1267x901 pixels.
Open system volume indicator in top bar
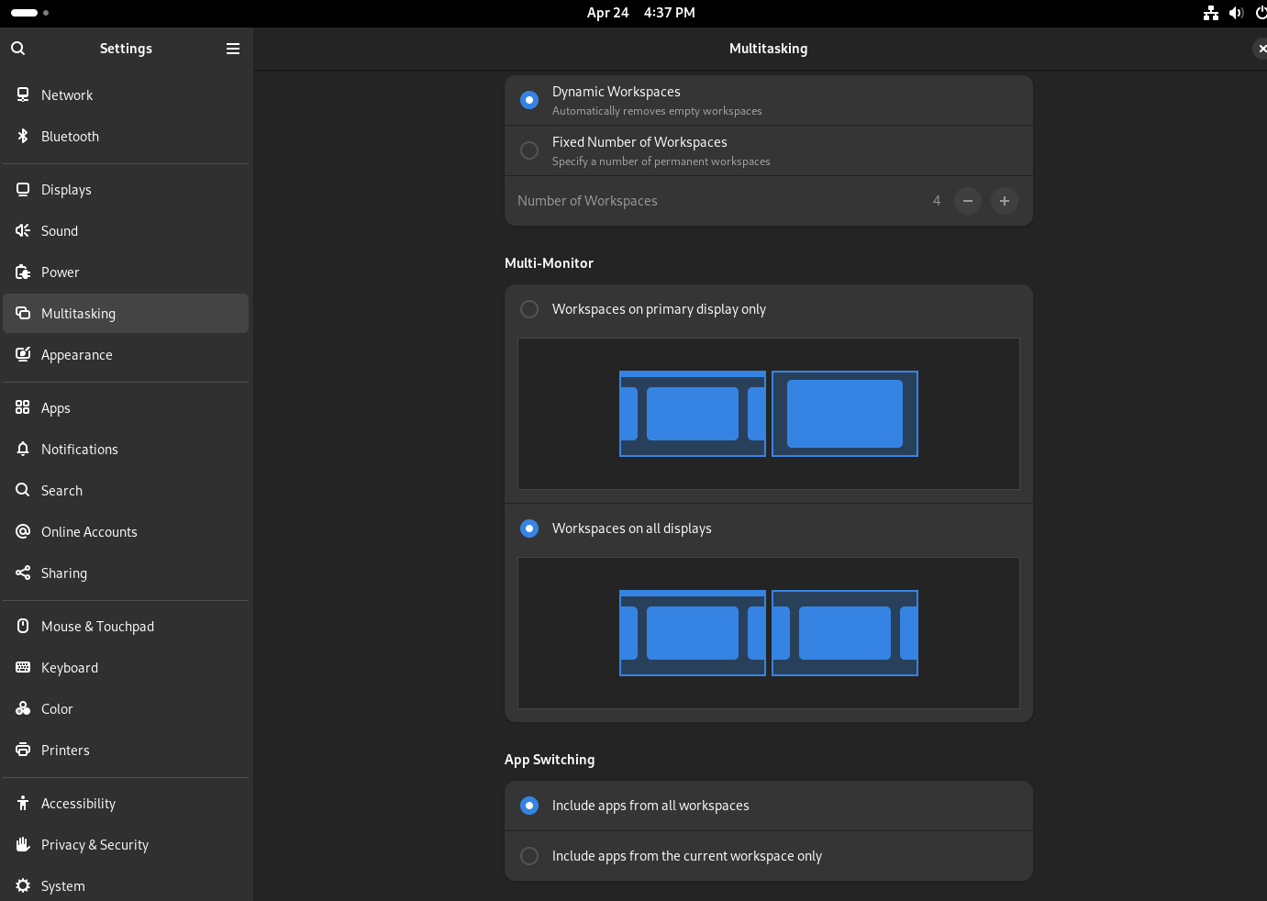(x=1236, y=13)
